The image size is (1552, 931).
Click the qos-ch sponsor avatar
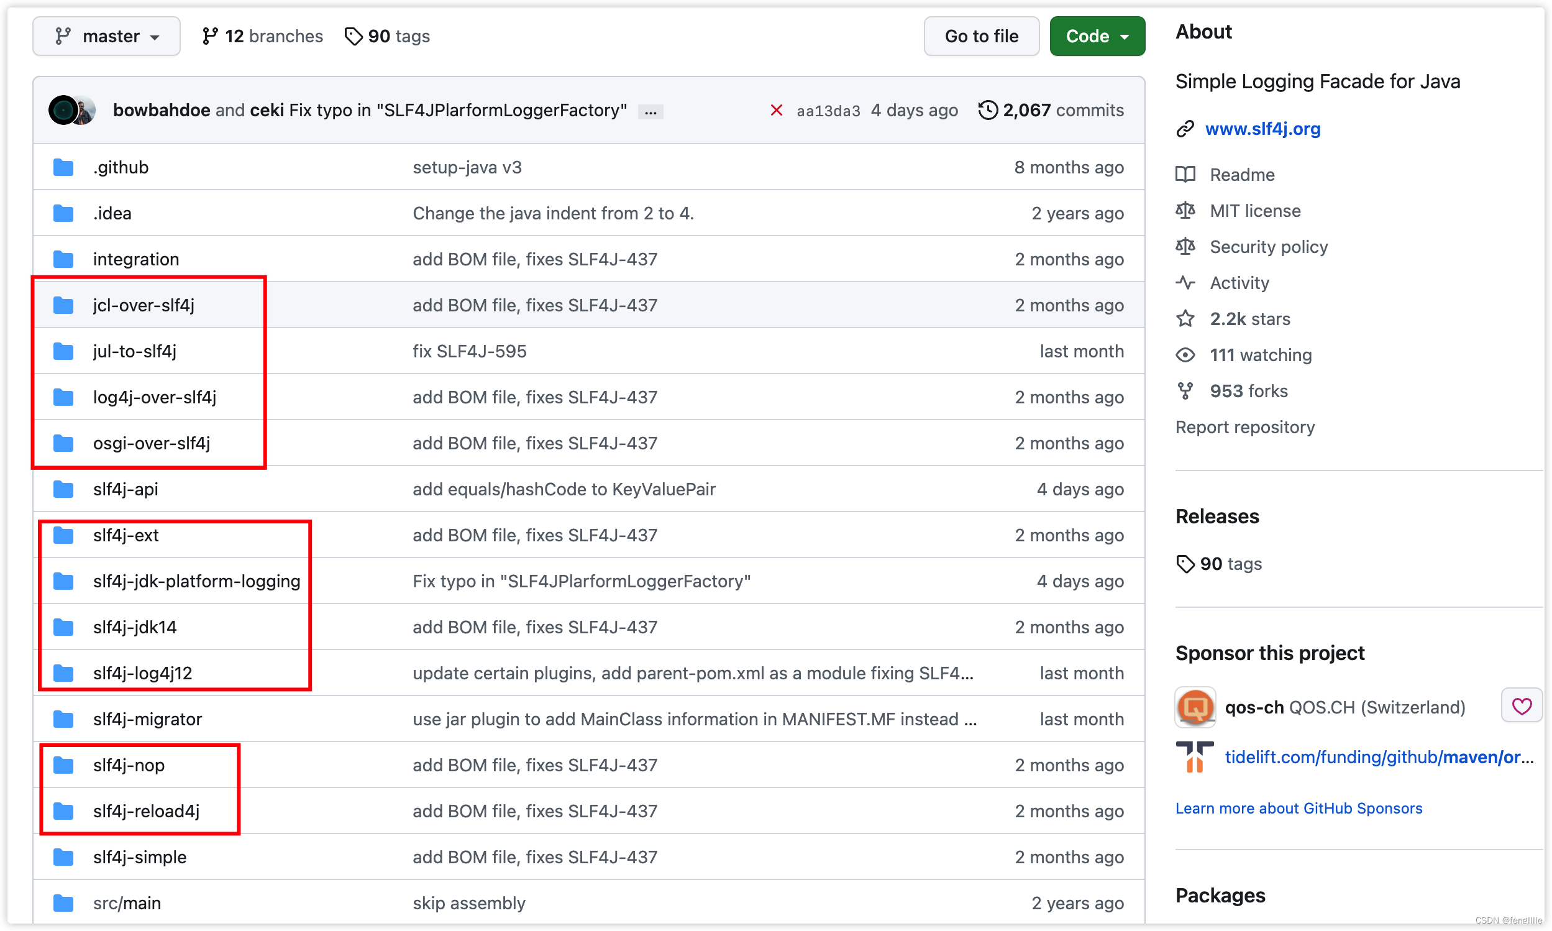pos(1195,707)
